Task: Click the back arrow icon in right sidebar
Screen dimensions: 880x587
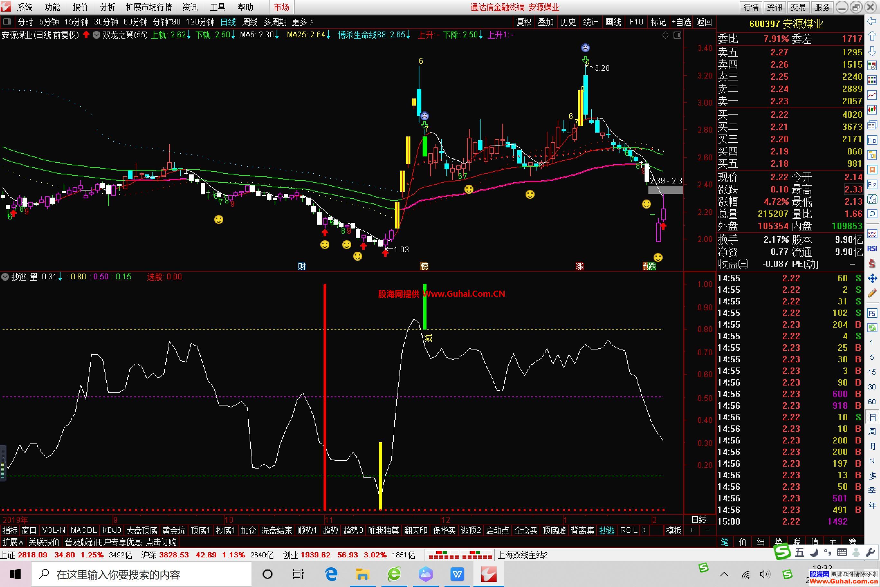Action: [x=872, y=22]
